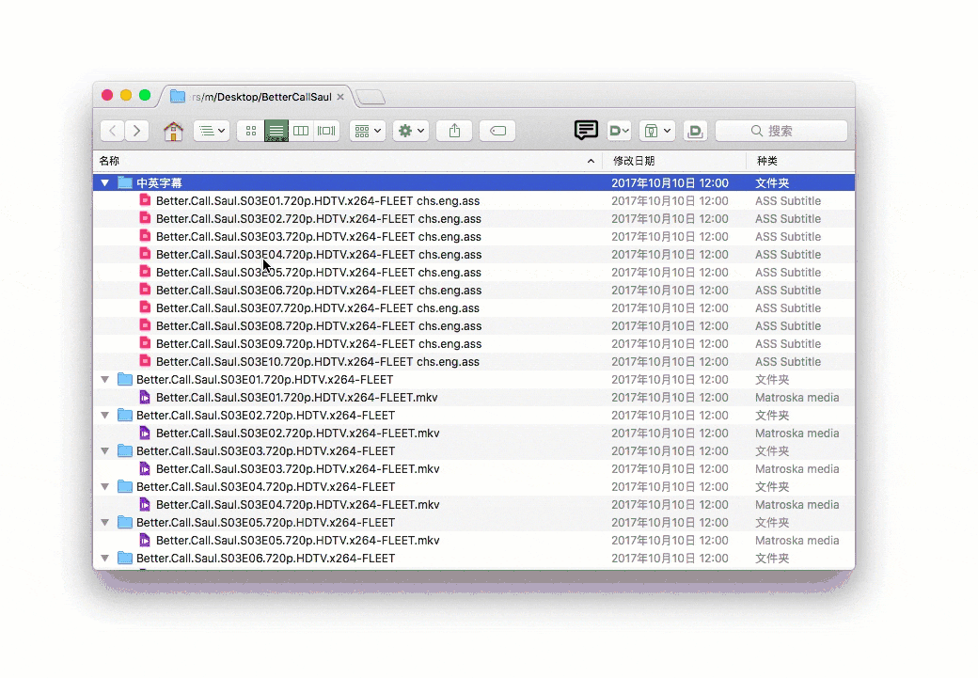Open the shelf icon dropdown in toolbar

(x=656, y=131)
